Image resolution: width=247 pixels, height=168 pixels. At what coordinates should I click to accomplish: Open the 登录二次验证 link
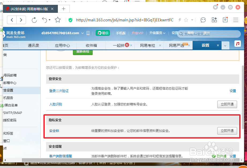59,91
